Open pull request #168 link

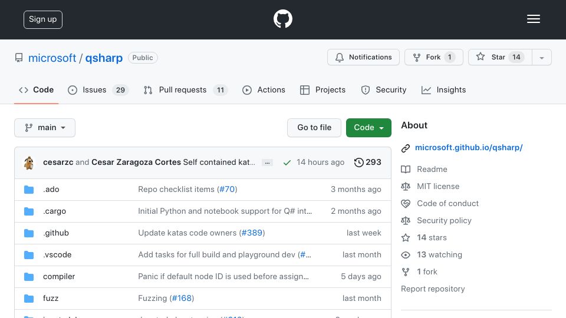point(182,298)
